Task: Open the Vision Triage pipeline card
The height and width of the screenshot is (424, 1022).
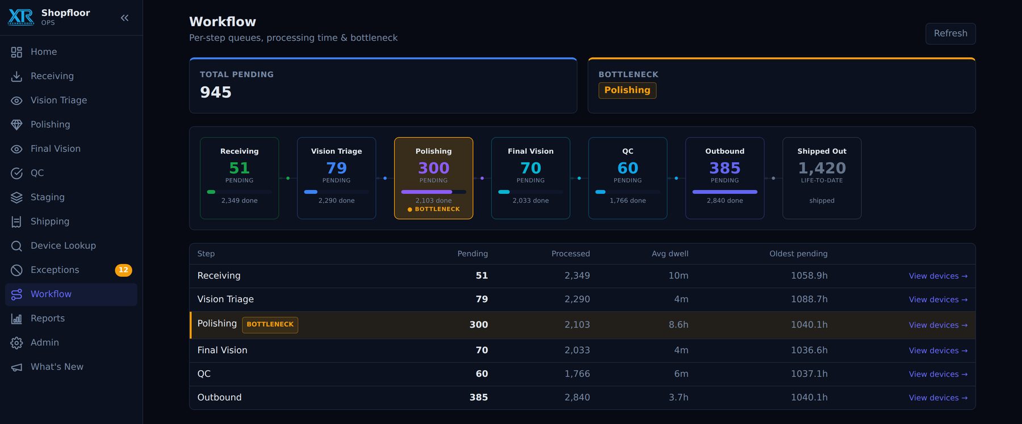Action: pyautogui.click(x=337, y=178)
